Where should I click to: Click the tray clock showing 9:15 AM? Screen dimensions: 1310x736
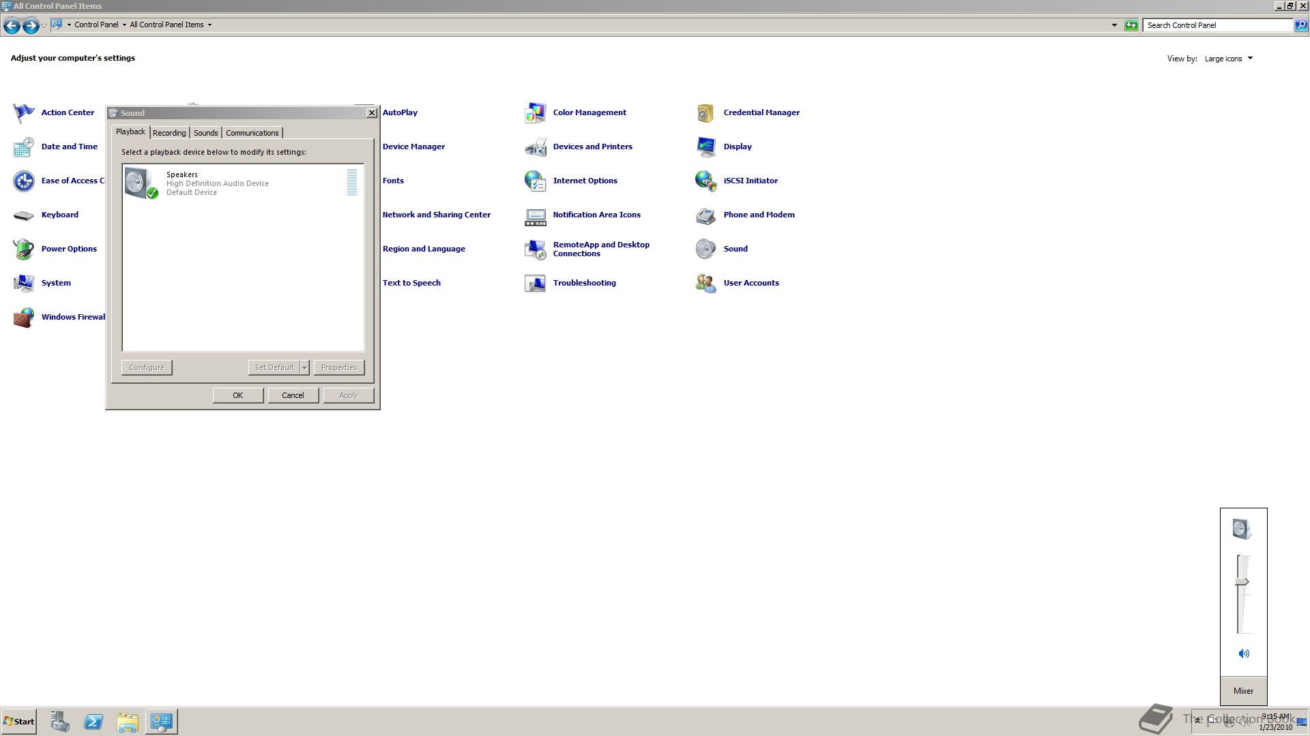[x=1275, y=722]
